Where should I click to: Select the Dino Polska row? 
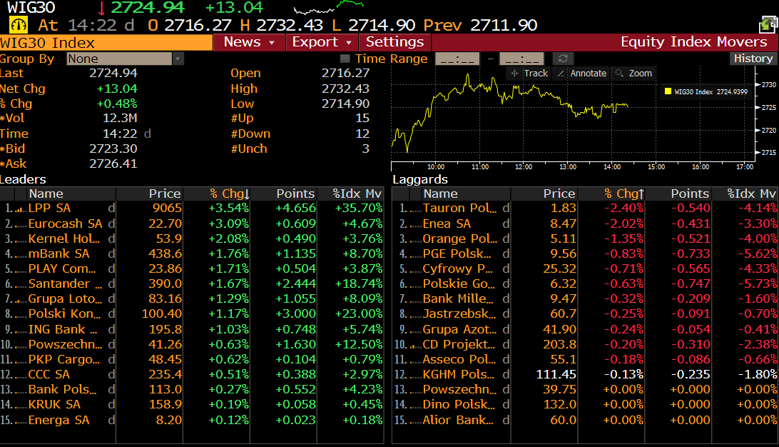pos(585,404)
